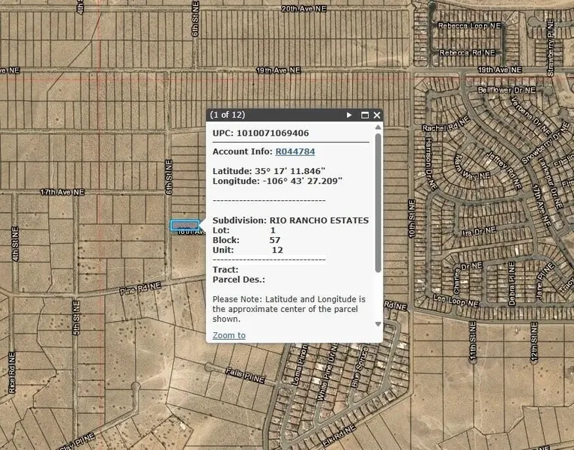Click the popup scroll up arrow
Screen dimensions: 574x450
(378, 129)
